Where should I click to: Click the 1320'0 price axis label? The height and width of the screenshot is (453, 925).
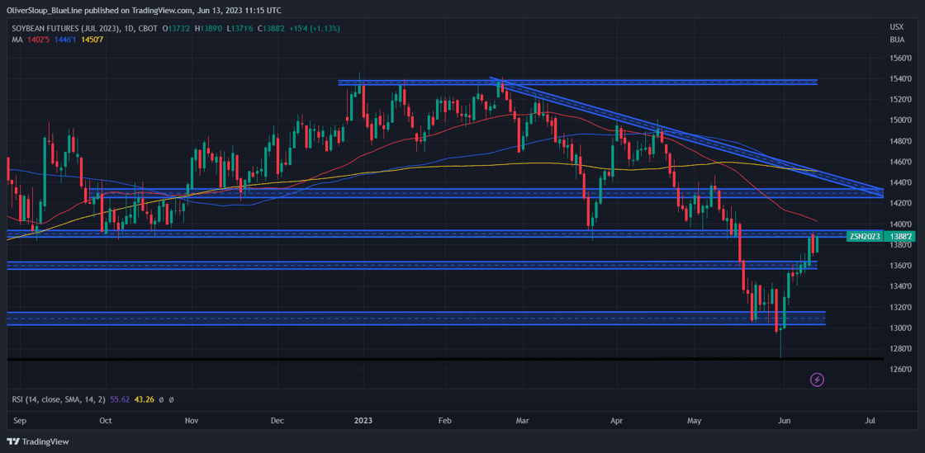point(901,307)
